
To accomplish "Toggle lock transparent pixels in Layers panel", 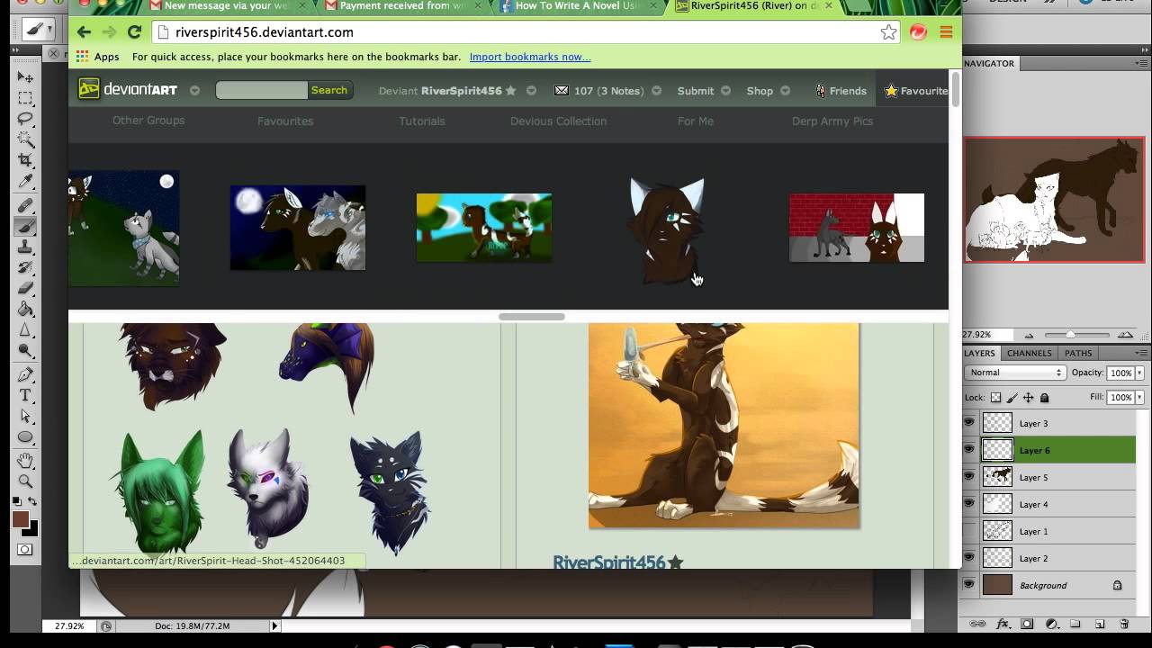I will 995,397.
